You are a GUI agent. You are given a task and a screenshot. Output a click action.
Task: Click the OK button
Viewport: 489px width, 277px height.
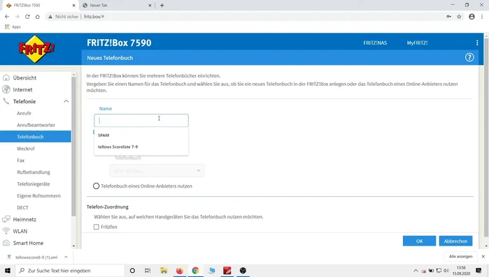pos(419,241)
